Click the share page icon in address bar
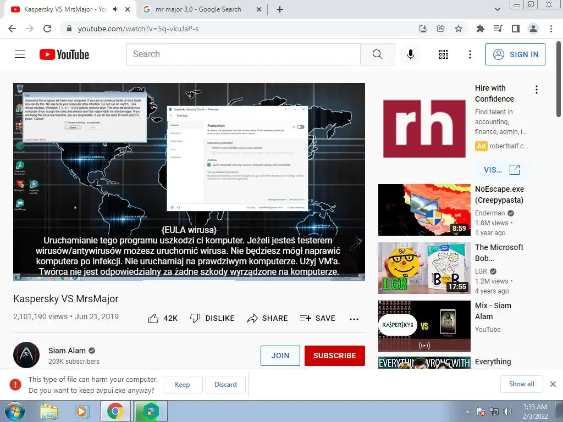This screenshot has height=422, width=563. tap(441, 29)
